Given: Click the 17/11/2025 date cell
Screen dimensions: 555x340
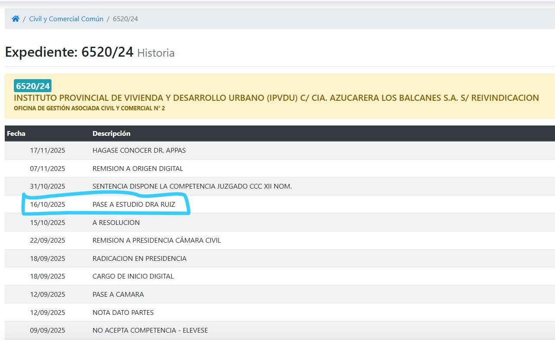Looking at the screenshot, I should point(47,151).
